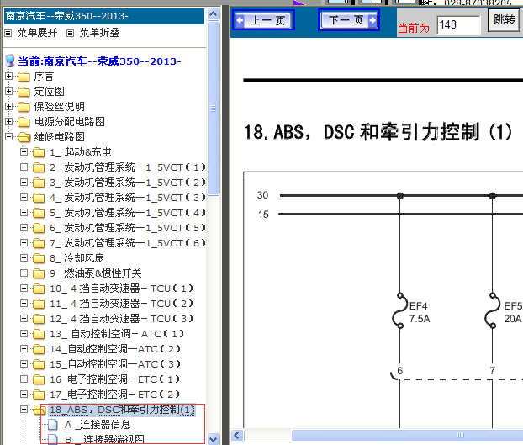Click folder icon of 2_发动机管理系统(1)
The image size is (523, 445).
pyautogui.click(x=39, y=167)
